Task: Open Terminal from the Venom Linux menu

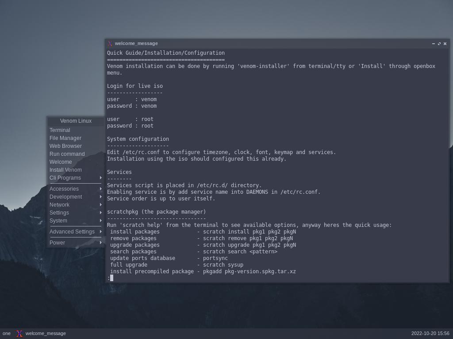Action: [x=75, y=130]
